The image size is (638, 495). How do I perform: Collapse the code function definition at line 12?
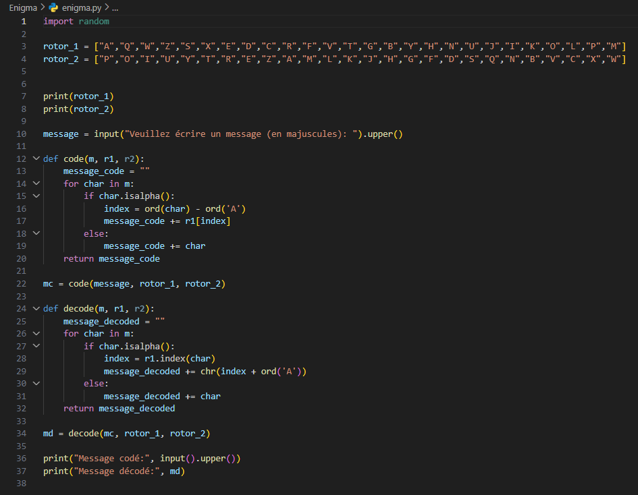click(x=36, y=158)
